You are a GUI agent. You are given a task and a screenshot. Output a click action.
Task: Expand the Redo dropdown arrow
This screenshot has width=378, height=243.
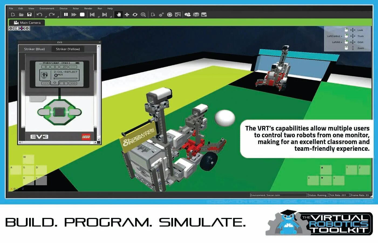point(58,17)
